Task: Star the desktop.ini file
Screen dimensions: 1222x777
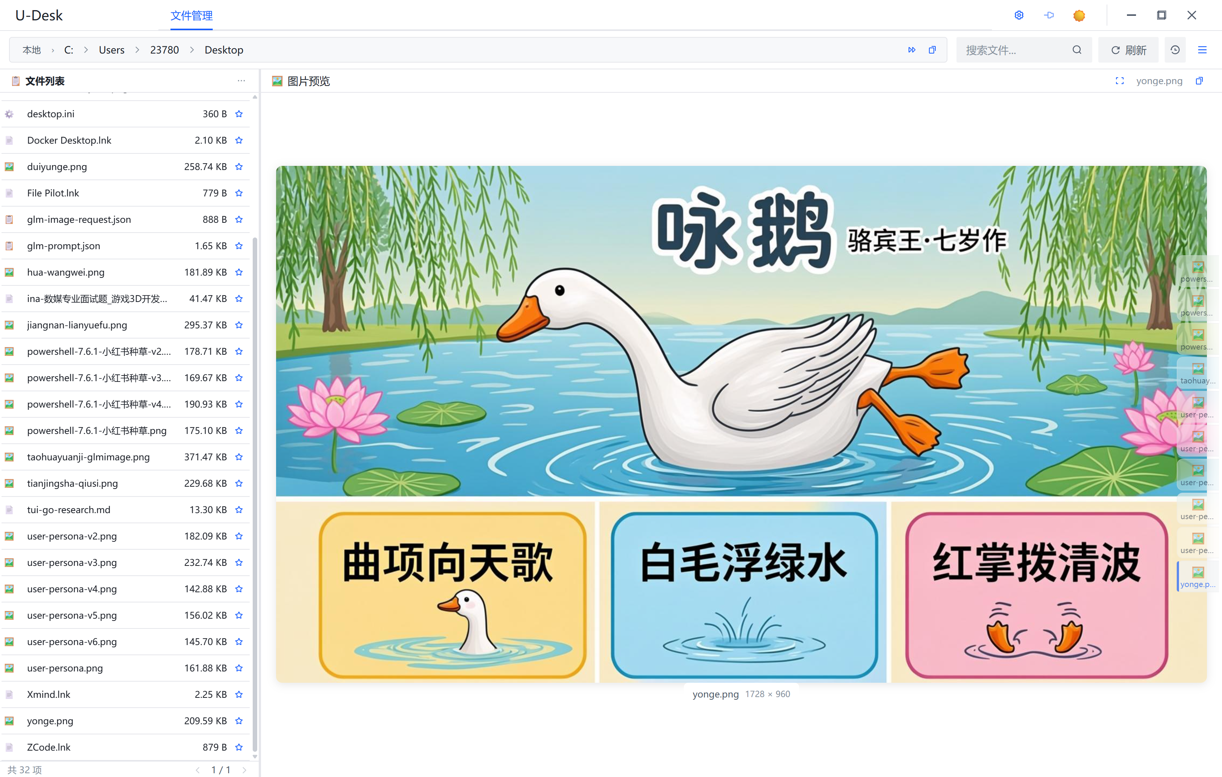Action: point(239,113)
